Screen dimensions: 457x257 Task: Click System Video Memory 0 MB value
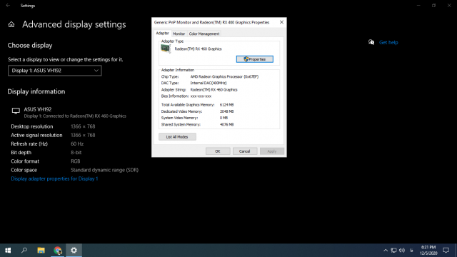(x=224, y=118)
